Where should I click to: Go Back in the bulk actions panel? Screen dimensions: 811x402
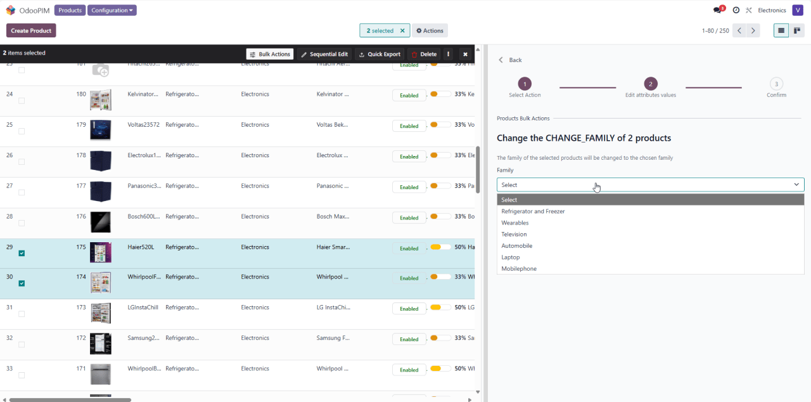[510, 60]
